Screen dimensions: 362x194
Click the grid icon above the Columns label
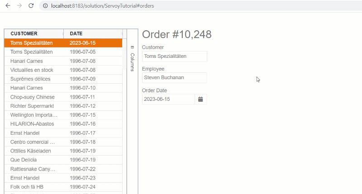(x=132, y=47)
